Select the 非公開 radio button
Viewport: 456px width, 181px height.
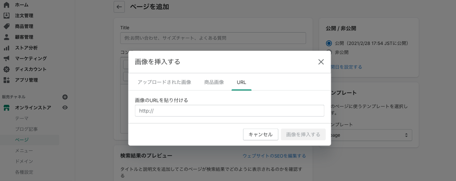(x=329, y=52)
